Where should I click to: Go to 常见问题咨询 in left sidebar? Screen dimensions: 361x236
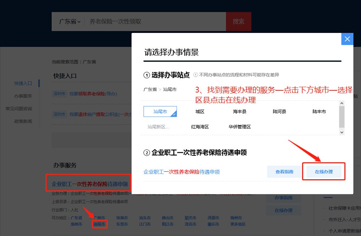click(18, 108)
